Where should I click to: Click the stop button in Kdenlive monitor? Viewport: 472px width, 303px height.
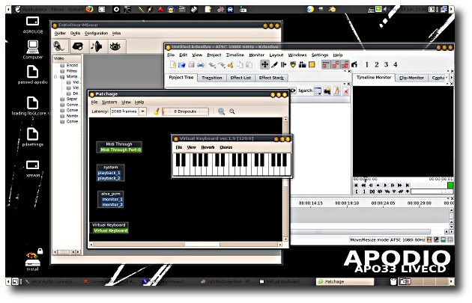point(378,186)
